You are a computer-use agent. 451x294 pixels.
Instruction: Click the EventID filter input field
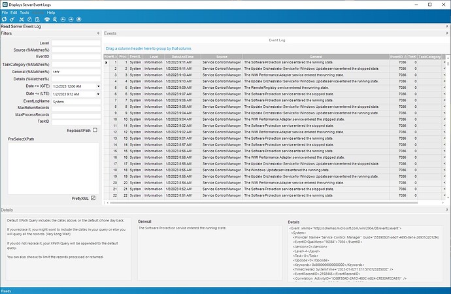[x=76, y=57]
